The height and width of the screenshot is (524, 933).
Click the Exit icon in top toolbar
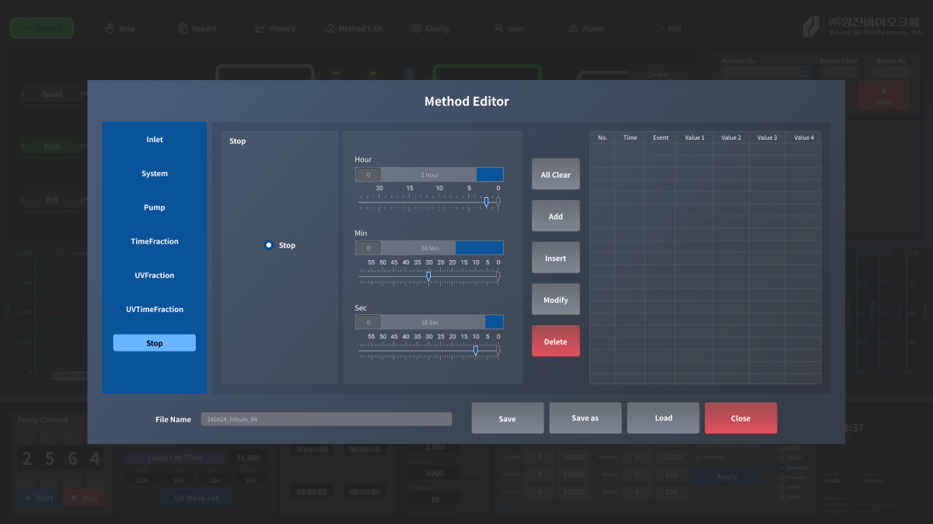[659, 29]
